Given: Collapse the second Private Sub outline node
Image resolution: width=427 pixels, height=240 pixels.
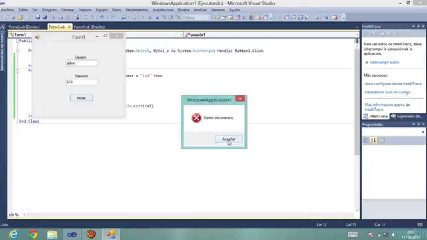Looking at the screenshot, I should coord(17,71).
